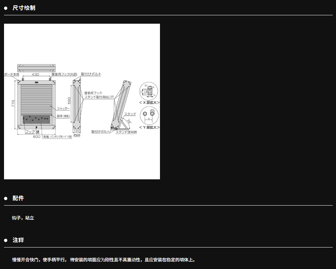Click the bullet beside 注释 heading

[6, 240]
